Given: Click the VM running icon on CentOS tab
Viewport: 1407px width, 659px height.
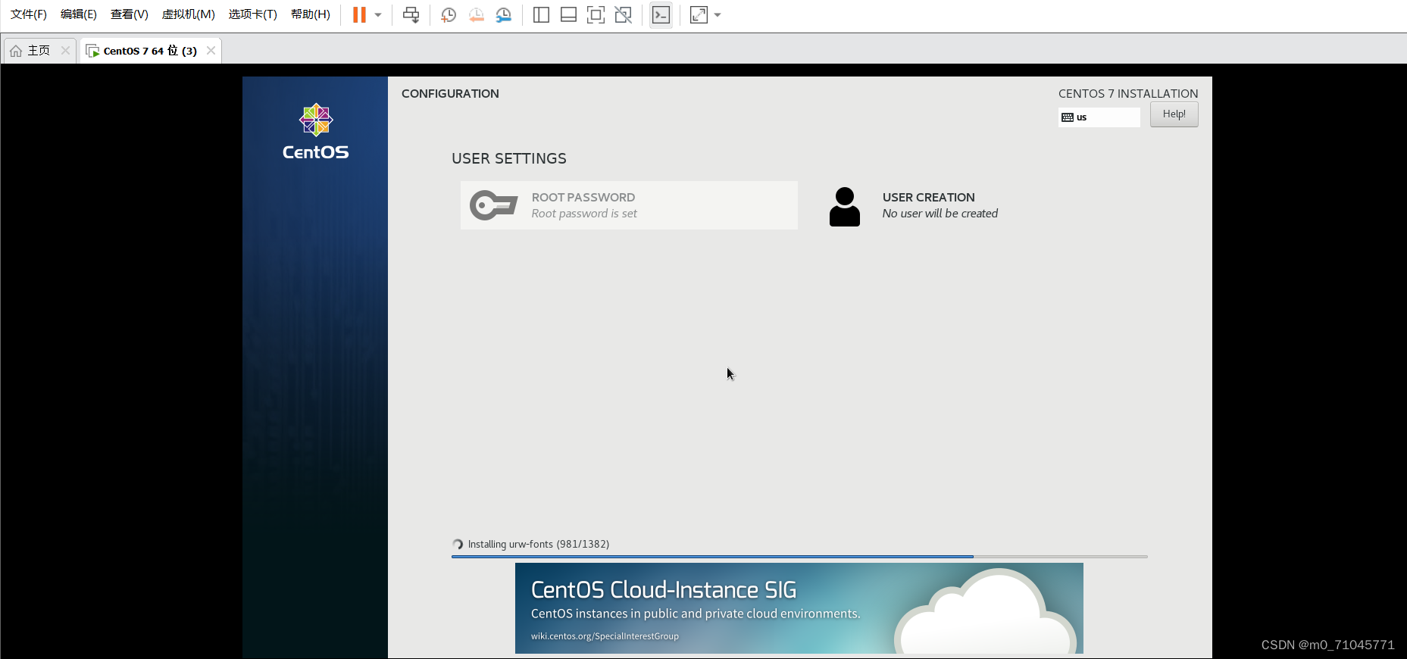Looking at the screenshot, I should pos(92,51).
